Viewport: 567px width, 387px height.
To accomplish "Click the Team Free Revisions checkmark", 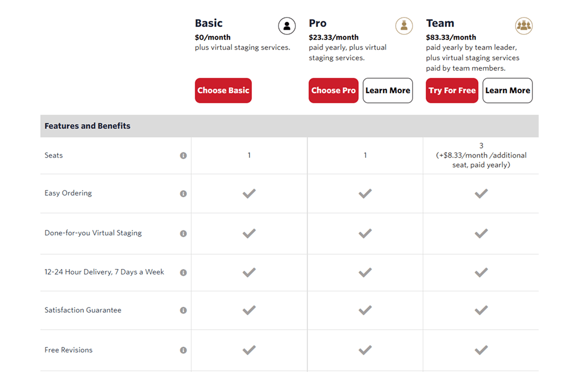I will [481, 350].
